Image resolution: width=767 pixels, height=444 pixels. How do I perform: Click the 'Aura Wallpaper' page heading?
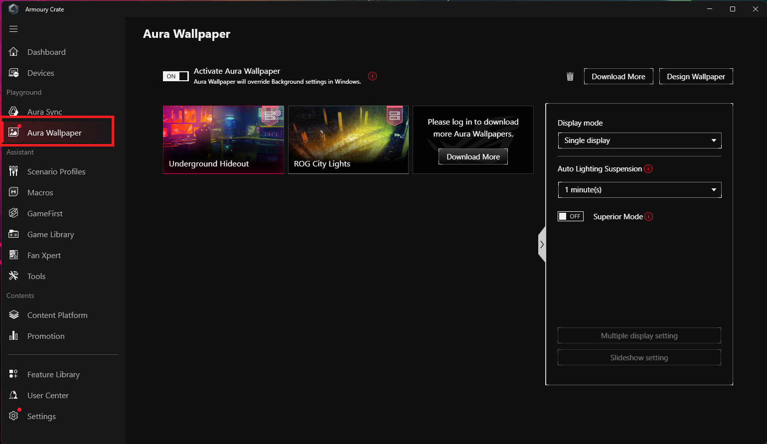click(186, 34)
